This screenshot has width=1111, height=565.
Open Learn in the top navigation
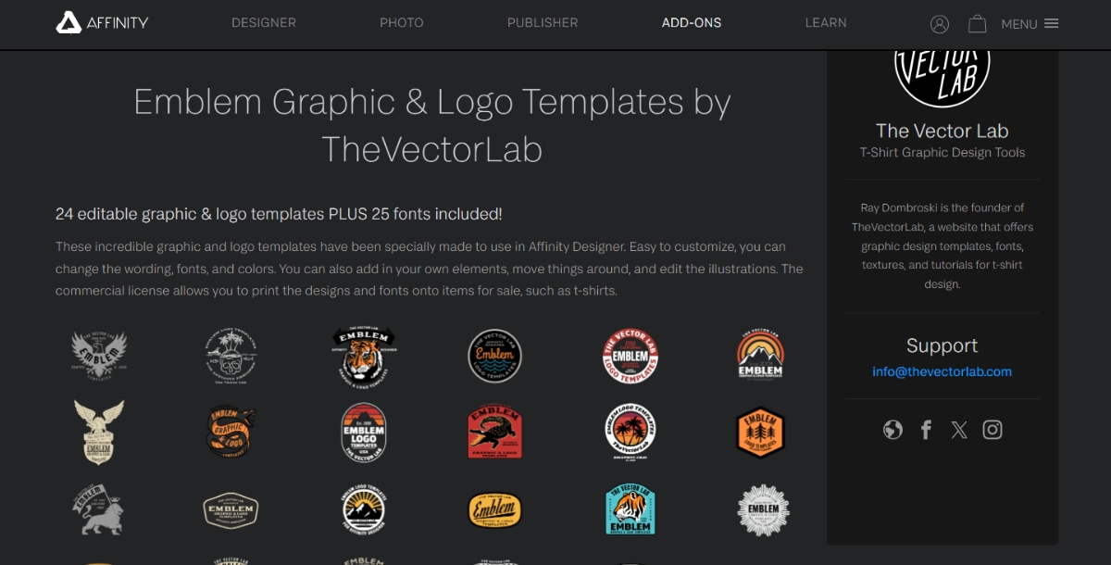point(826,23)
